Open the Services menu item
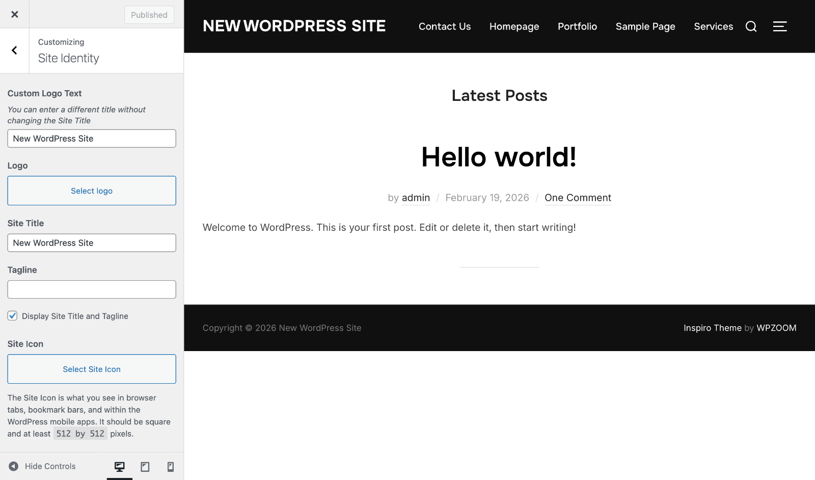This screenshot has width=815, height=480. coord(713,26)
